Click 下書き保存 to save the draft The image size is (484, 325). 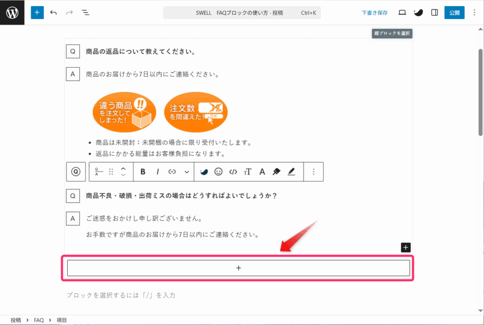point(374,13)
